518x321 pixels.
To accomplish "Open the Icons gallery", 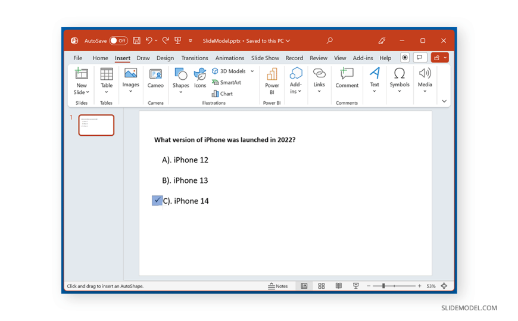I will coord(200,75).
